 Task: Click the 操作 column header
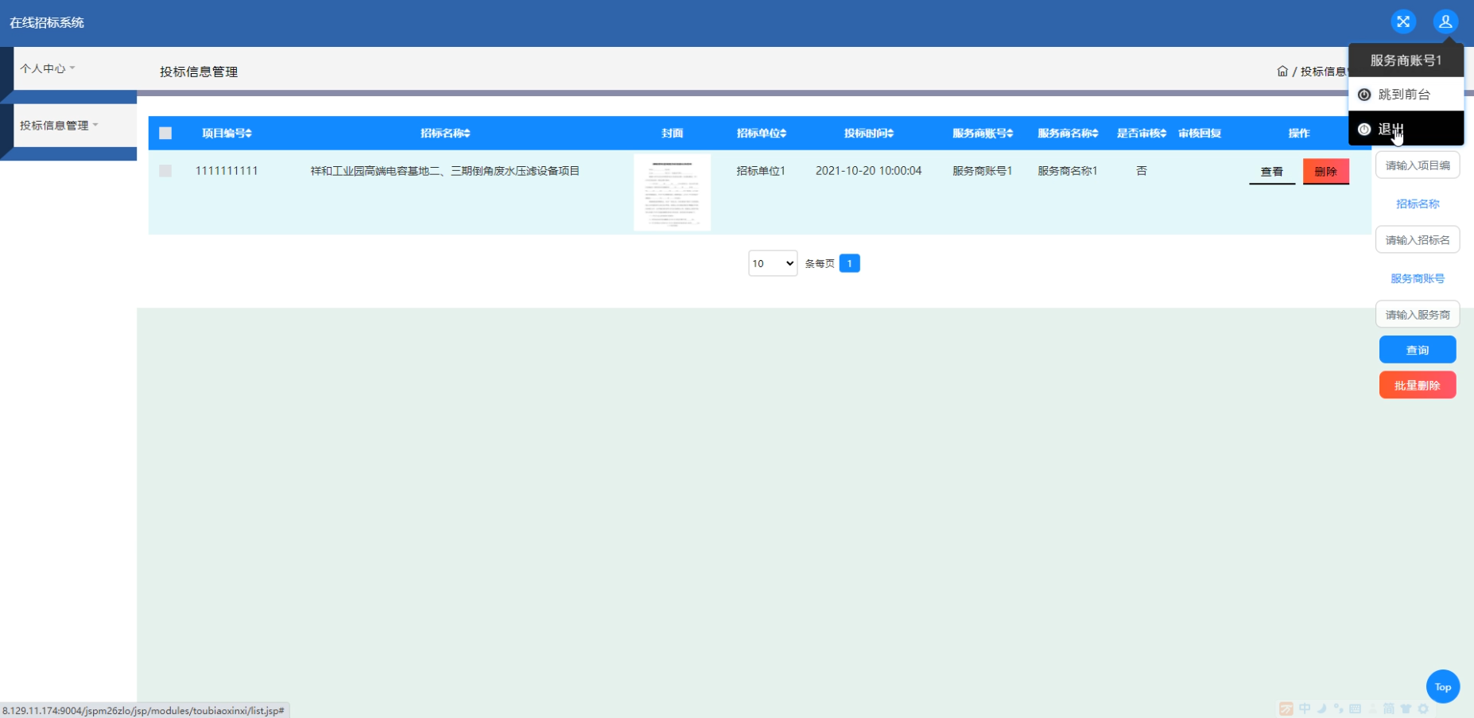pos(1299,133)
